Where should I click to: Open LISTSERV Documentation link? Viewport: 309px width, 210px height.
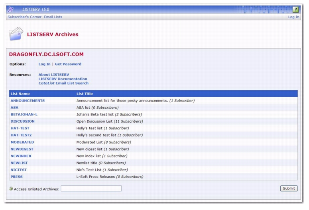click(63, 79)
